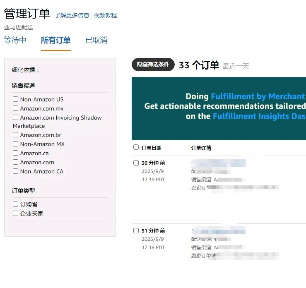Select the 企业买家 checkbox
Viewport: 306px width, 288px height.
click(x=16, y=214)
